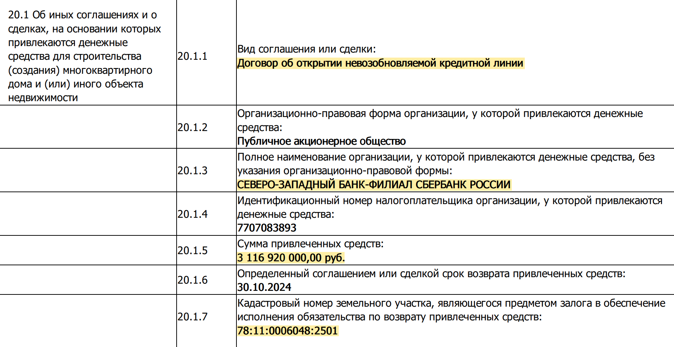Click label starting 'Организационно-правовая форма организации'
The width and height of the screenshot is (674, 347).
tap(440, 121)
